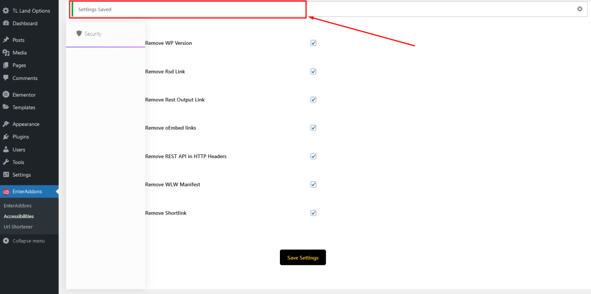Click the Dashboard gauge icon
Image resolution: width=591 pixels, height=294 pixels.
click(6, 24)
